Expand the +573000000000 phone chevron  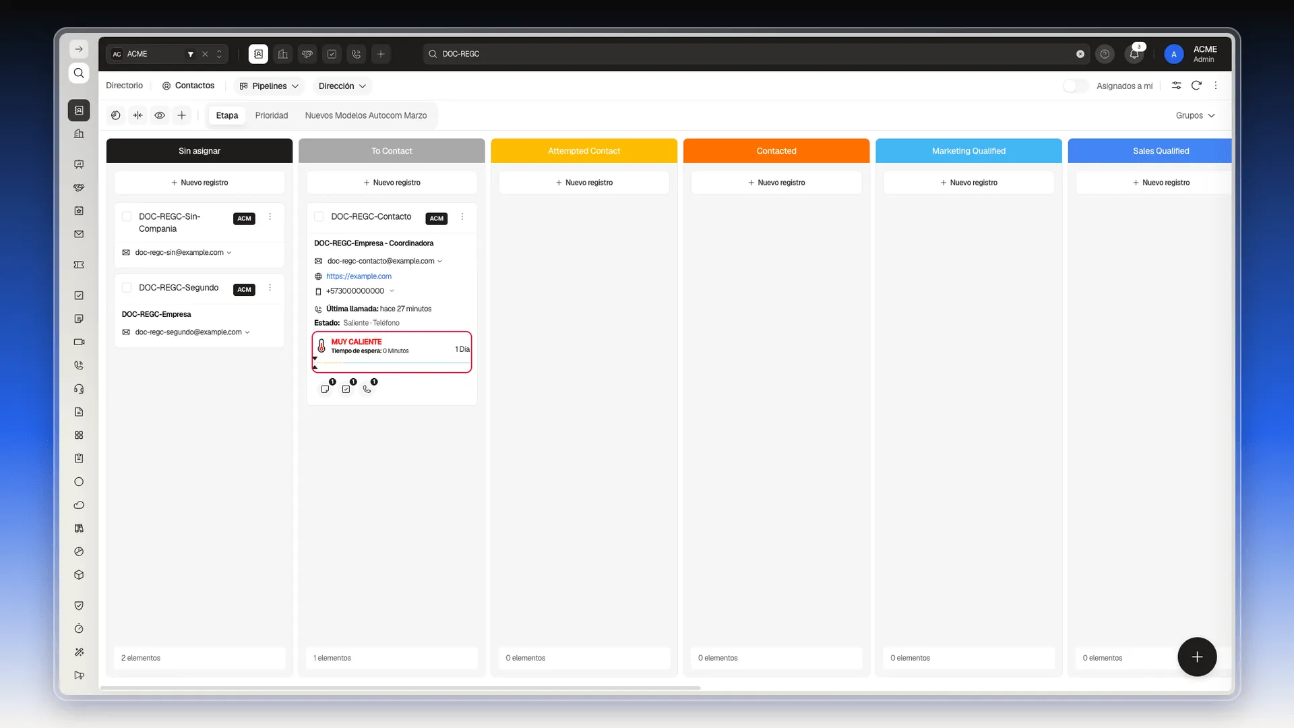coord(392,291)
